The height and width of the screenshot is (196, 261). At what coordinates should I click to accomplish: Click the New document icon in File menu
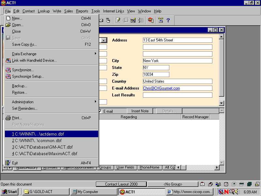tap(8, 18)
